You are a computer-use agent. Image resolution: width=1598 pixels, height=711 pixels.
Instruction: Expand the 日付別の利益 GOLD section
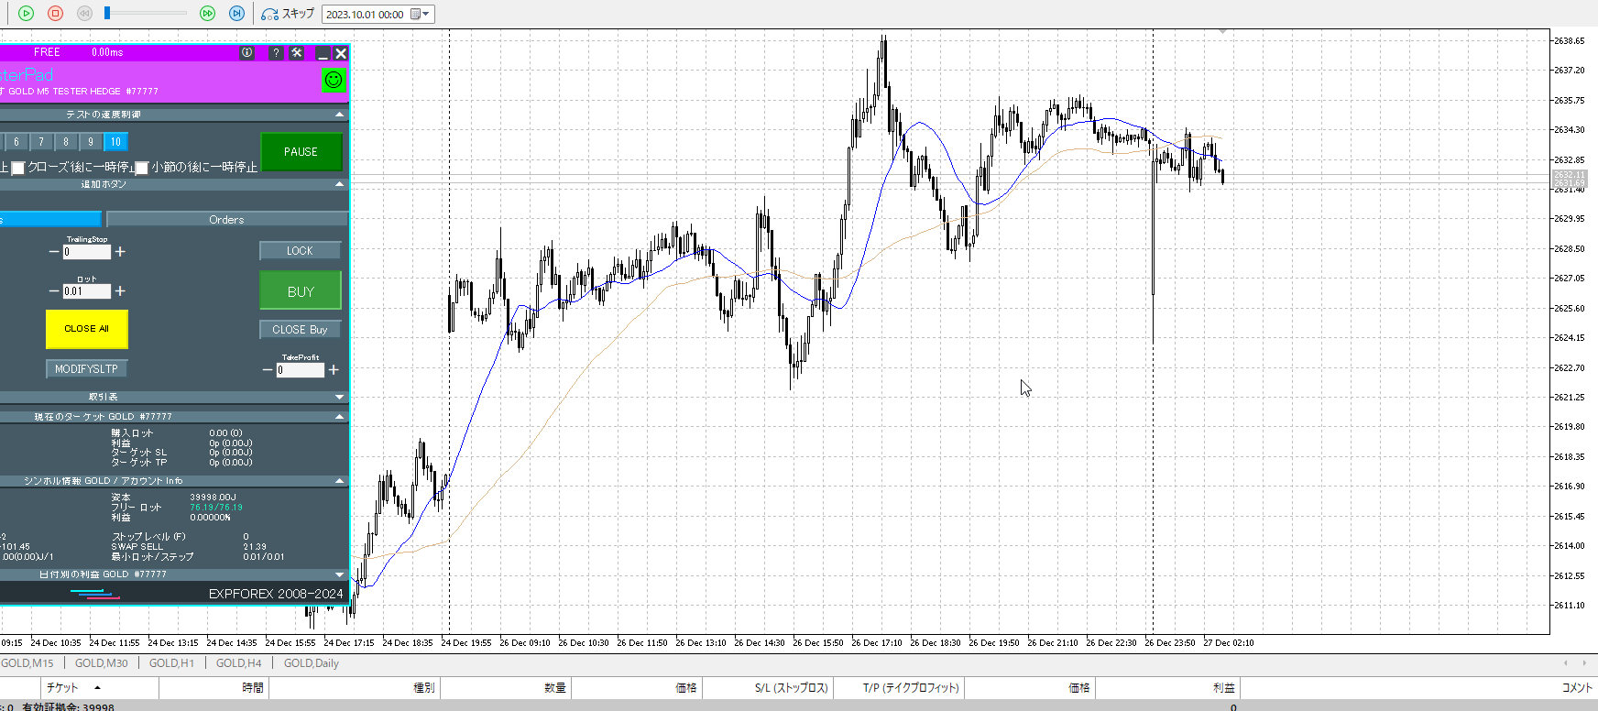(x=340, y=574)
